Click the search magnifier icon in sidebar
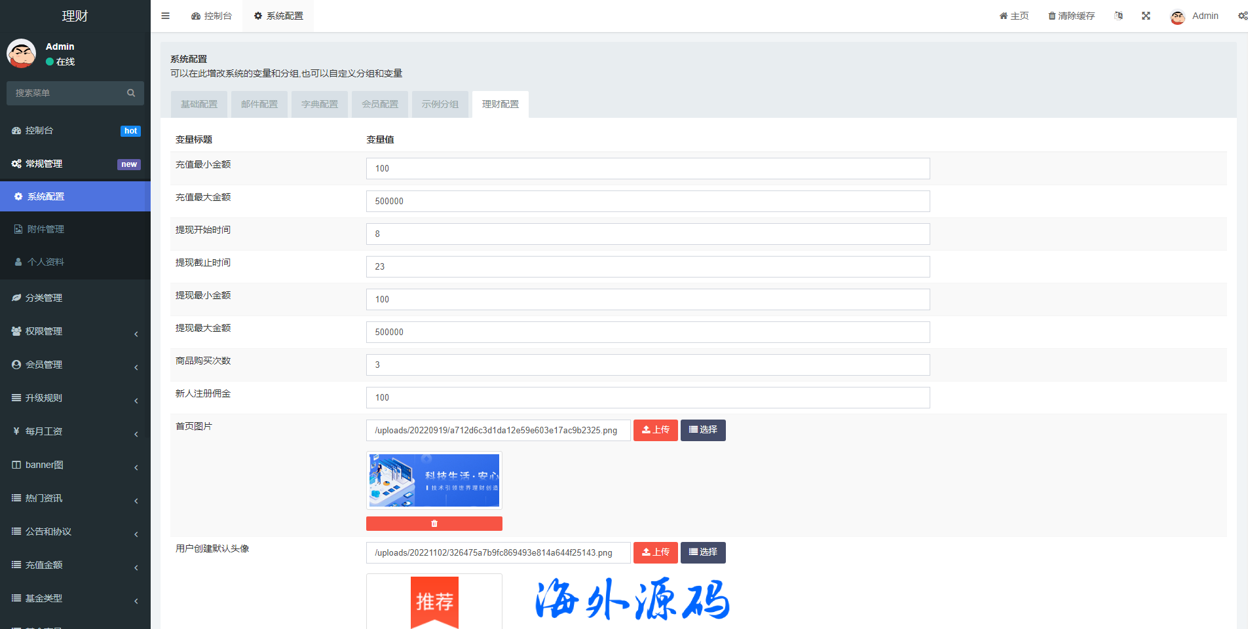 pyautogui.click(x=131, y=93)
